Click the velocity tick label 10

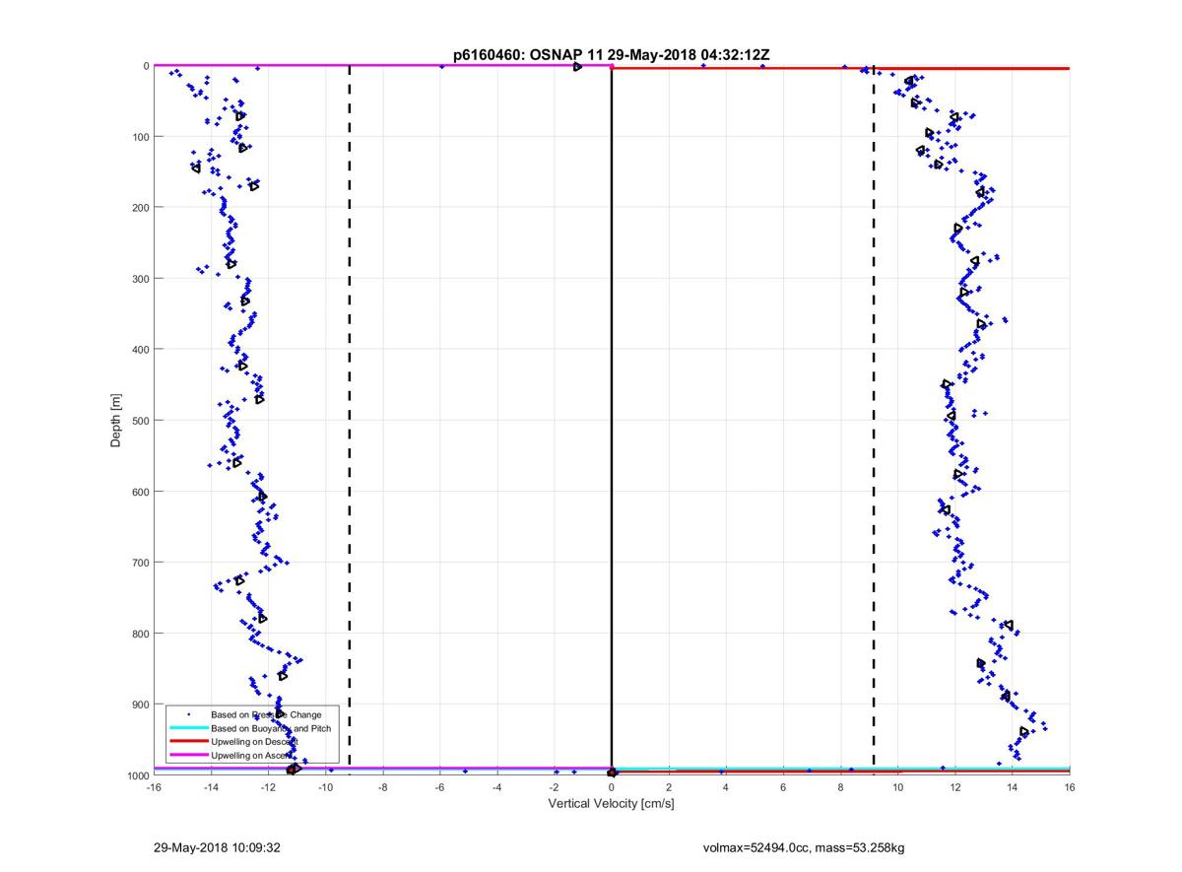[x=898, y=787]
